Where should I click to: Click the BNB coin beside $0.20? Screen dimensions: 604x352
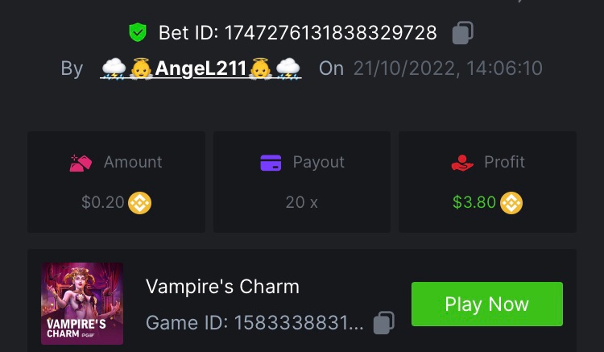coord(140,203)
